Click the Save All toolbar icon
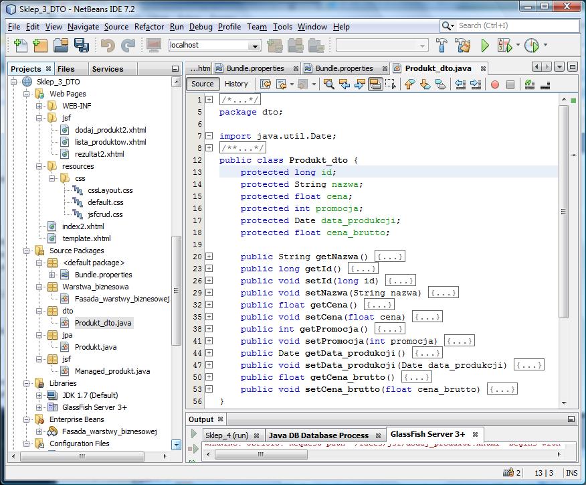Screen dimensions: 586x485 coord(81,46)
